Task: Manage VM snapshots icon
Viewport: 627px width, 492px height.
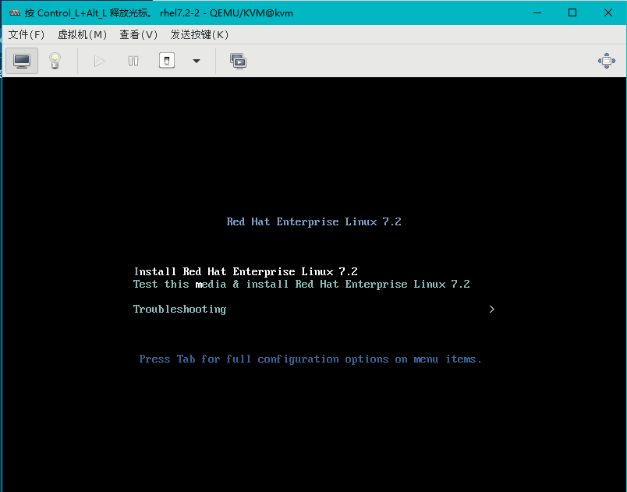Action: pyautogui.click(x=239, y=61)
